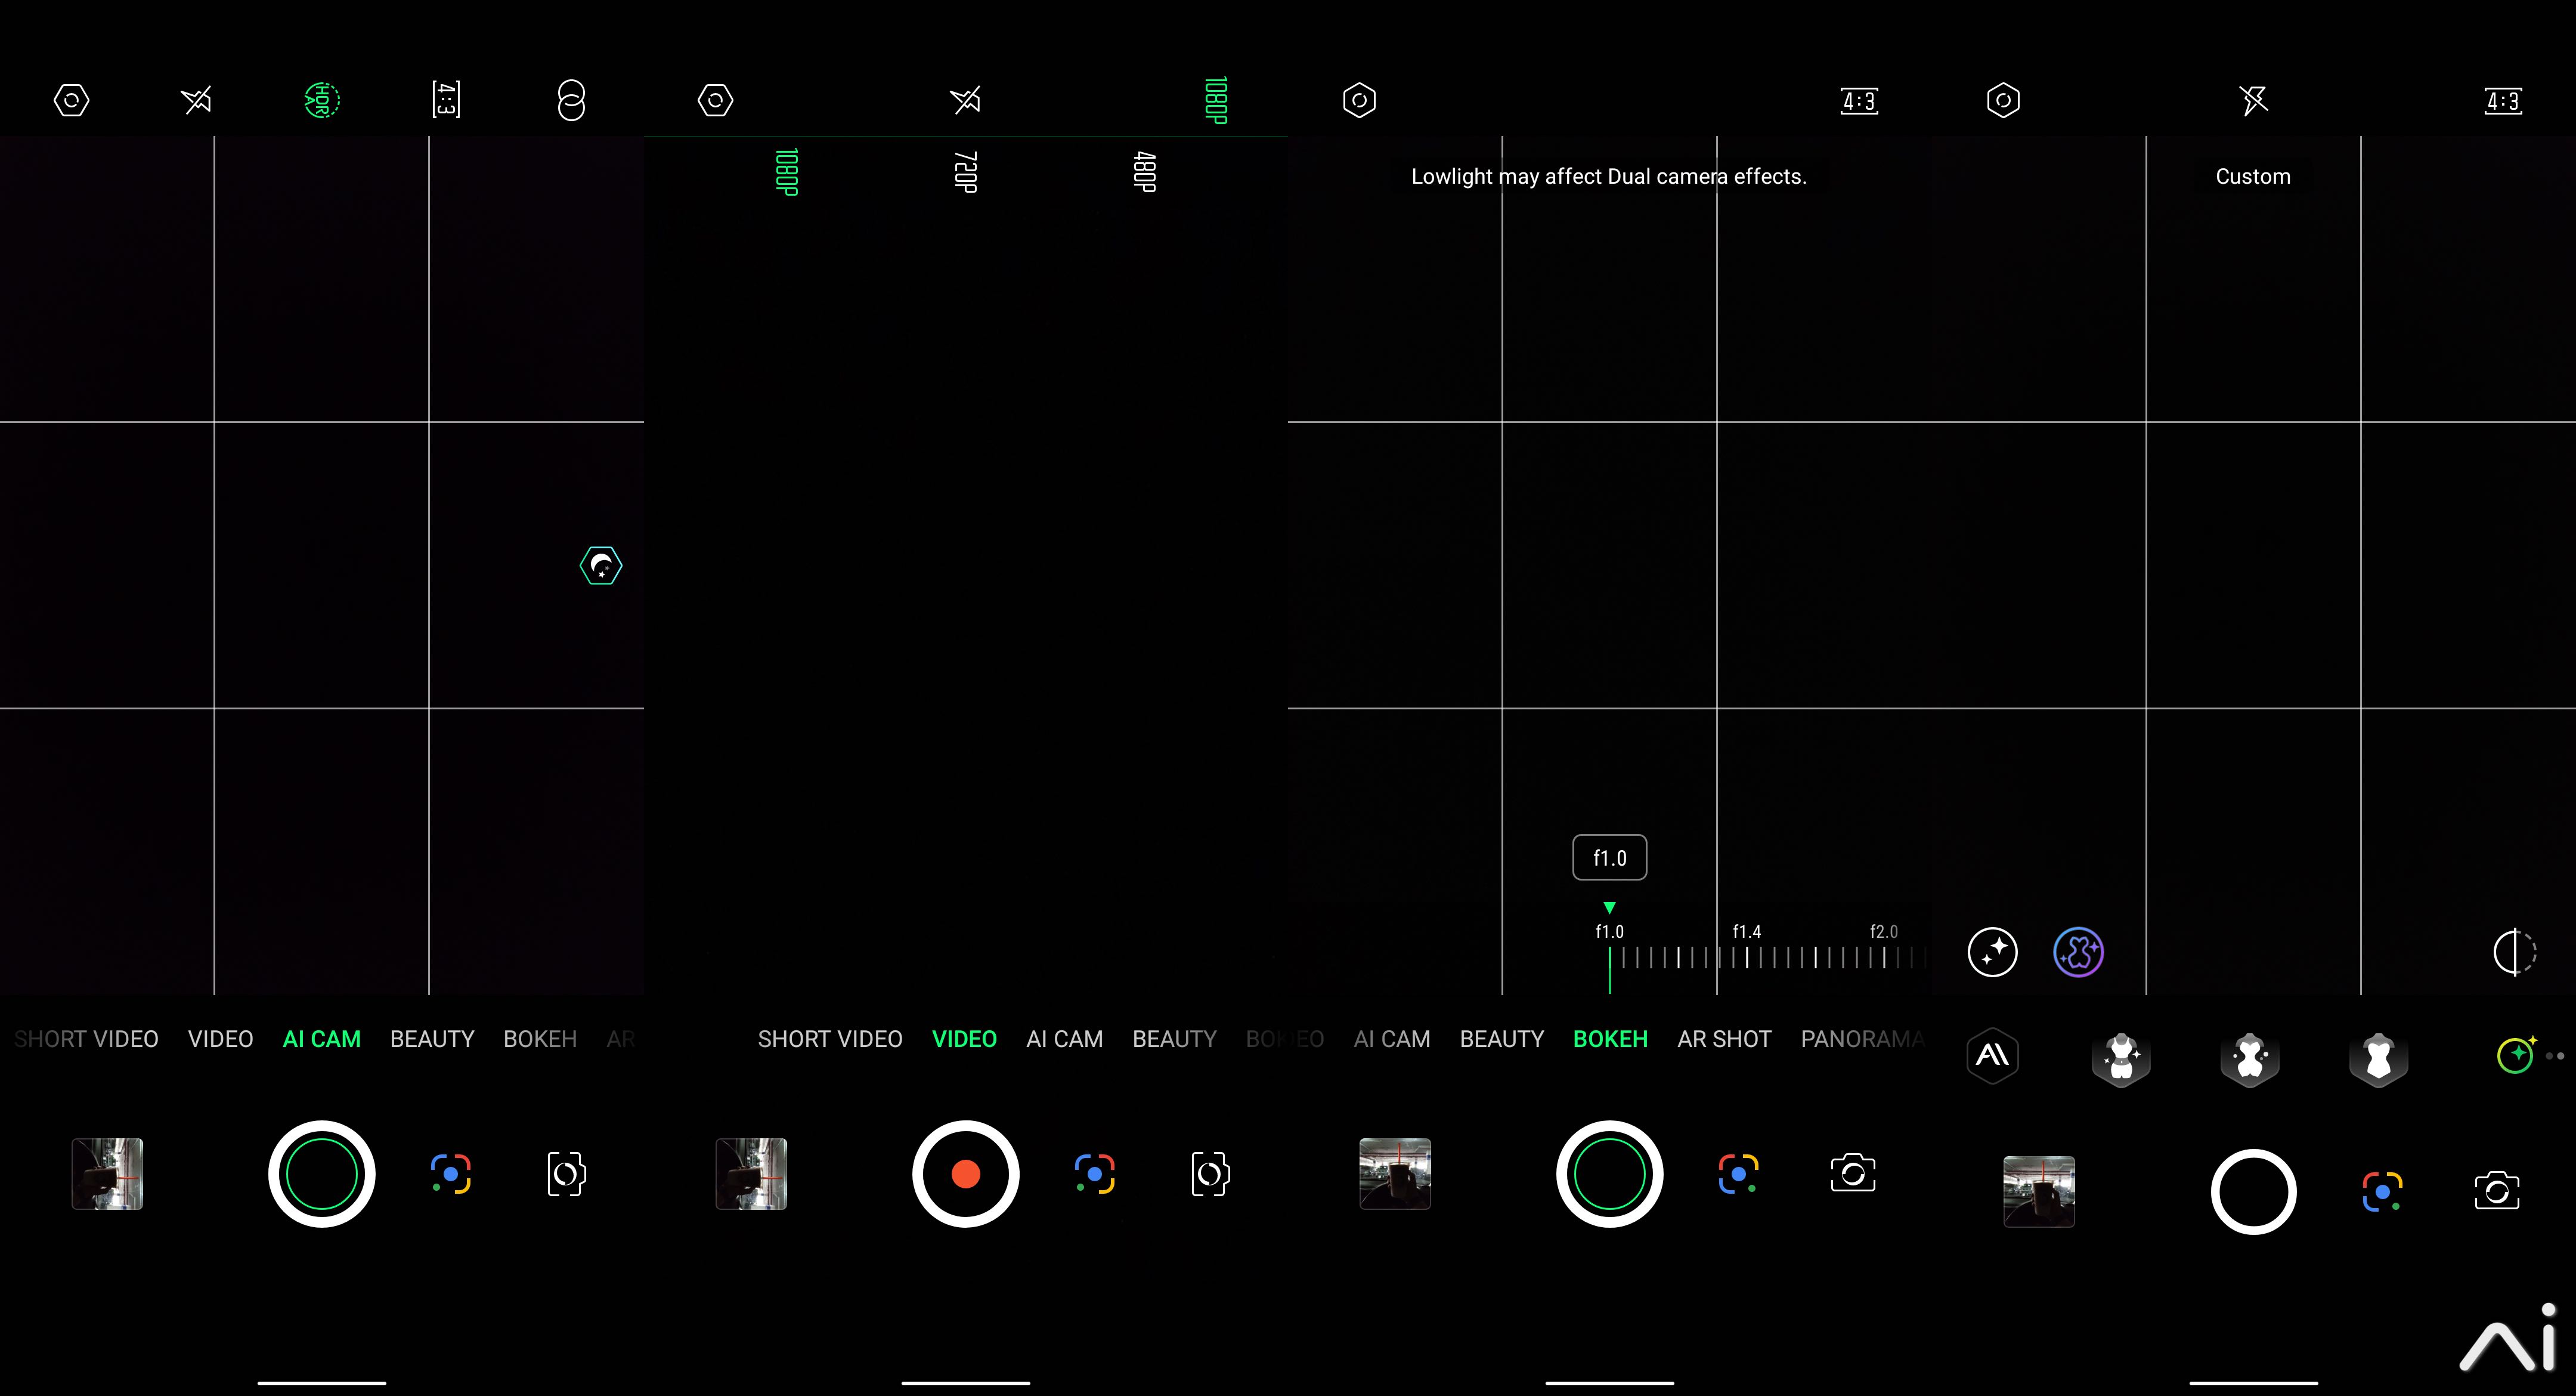
Task: Open settings on the BOKEH screen
Action: (x=1359, y=100)
